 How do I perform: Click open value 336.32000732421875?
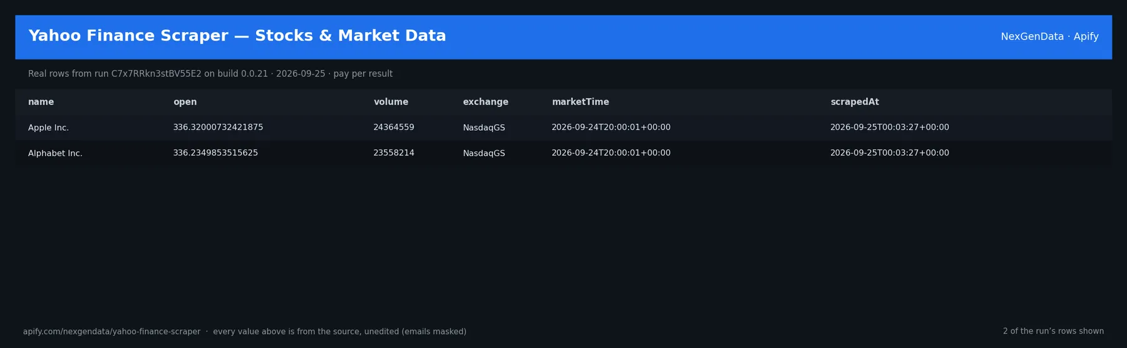tap(218, 128)
